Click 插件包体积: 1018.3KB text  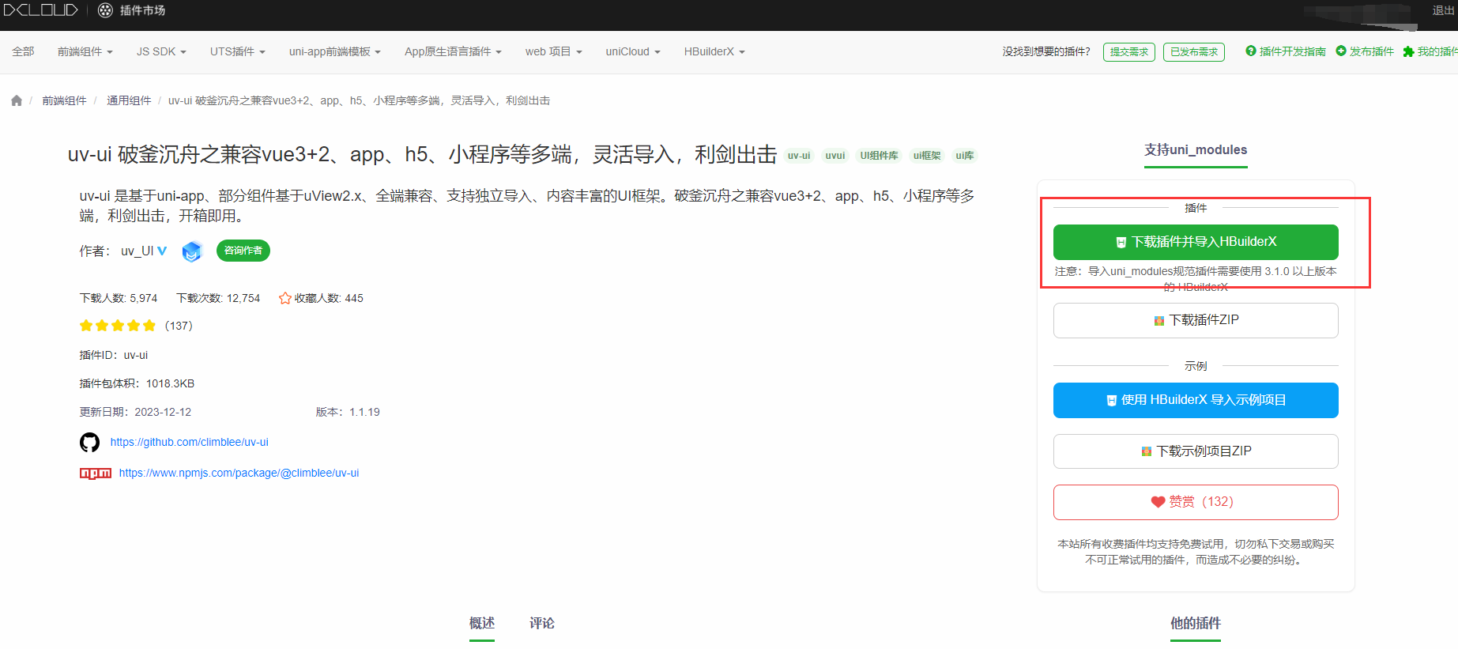137,383
